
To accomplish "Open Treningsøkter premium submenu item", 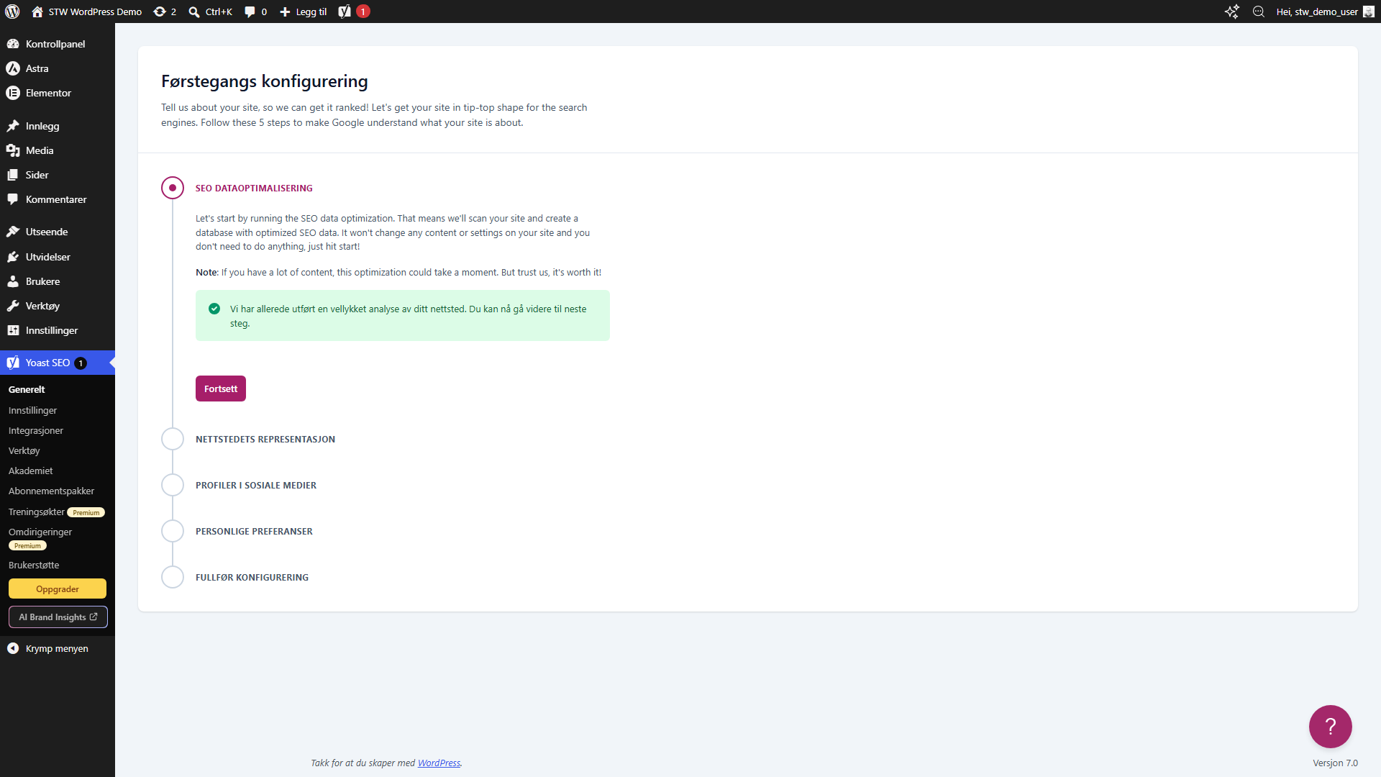I will click(x=58, y=512).
